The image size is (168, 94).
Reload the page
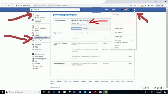9,5
